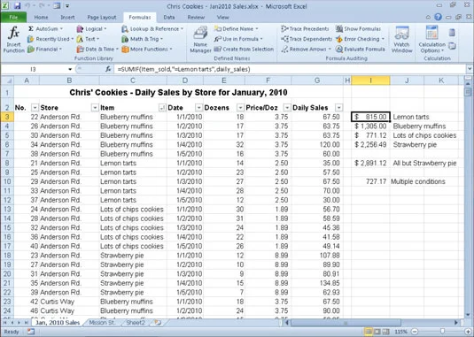Switch to Normal view in the status bar
This screenshot has height=337, width=474.
(x=369, y=332)
